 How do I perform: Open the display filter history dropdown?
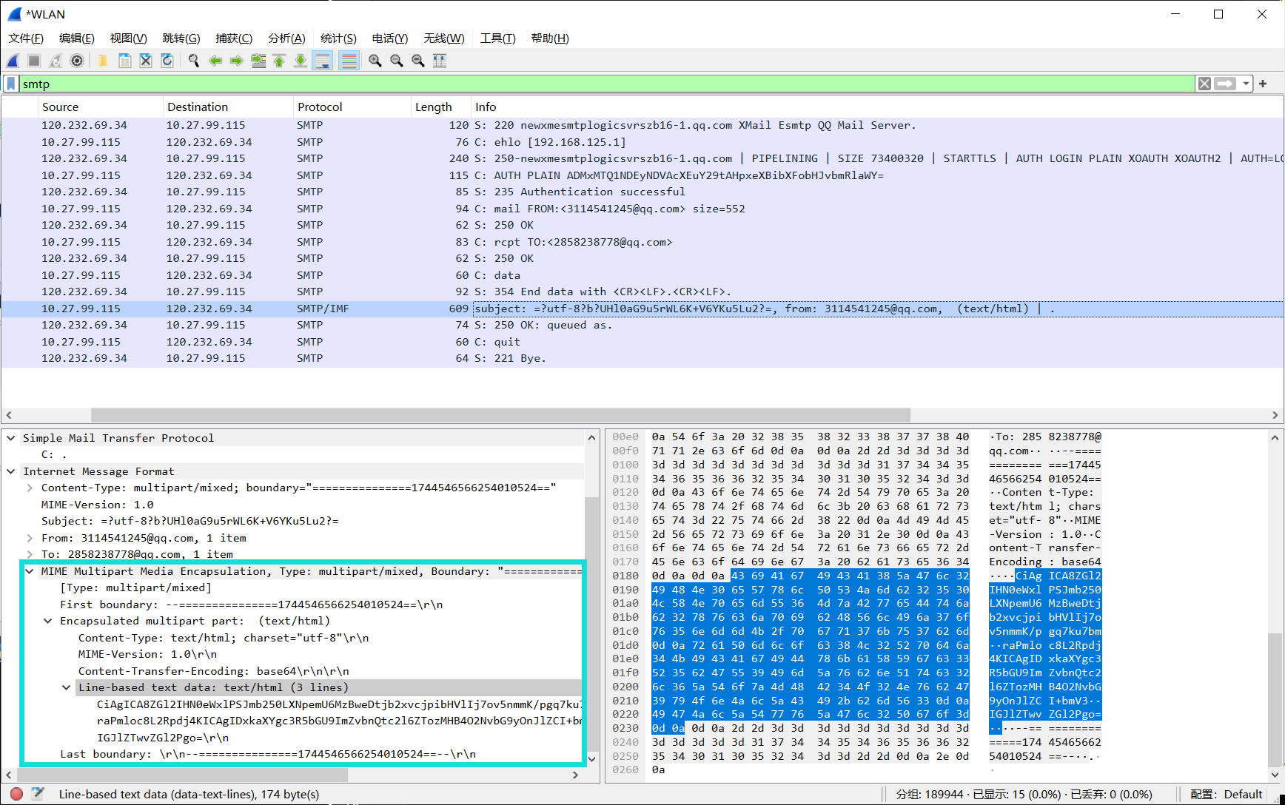coord(1246,84)
